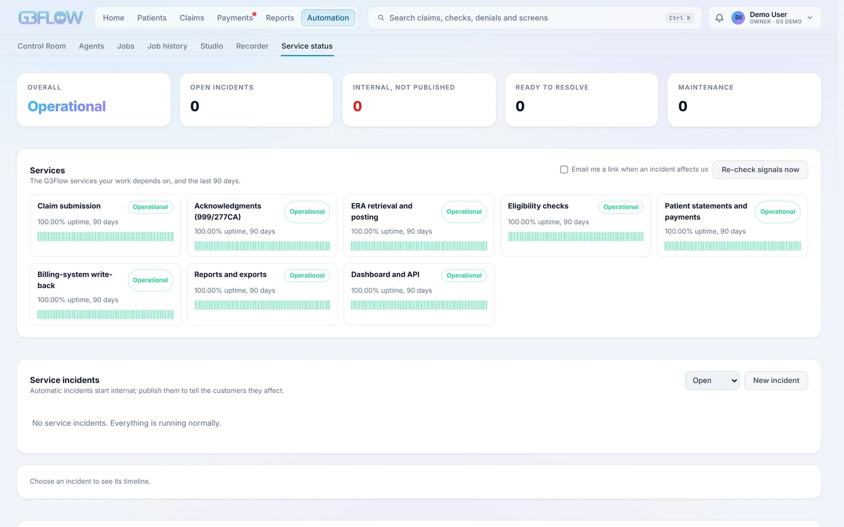Click 'Choose an incident to see its timeline'
The height and width of the screenshot is (527, 844).
(x=90, y=482)
